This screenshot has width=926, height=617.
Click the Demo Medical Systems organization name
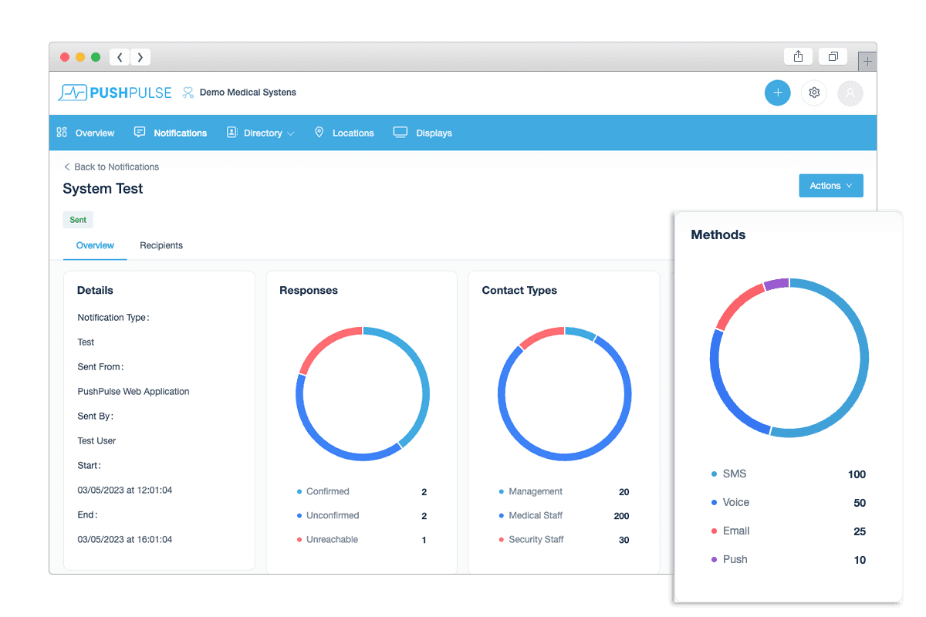pos(248,93)
